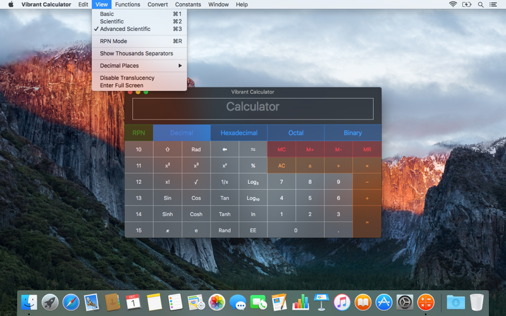Switch to Hexadecimal number base tab

pyautogui.click(x=239, y=133)
